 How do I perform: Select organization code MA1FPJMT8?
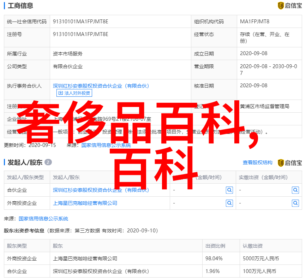point(254,22)
